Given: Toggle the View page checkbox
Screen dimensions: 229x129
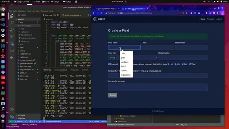Looking at the screenshot, I should (x=190, y=64).
